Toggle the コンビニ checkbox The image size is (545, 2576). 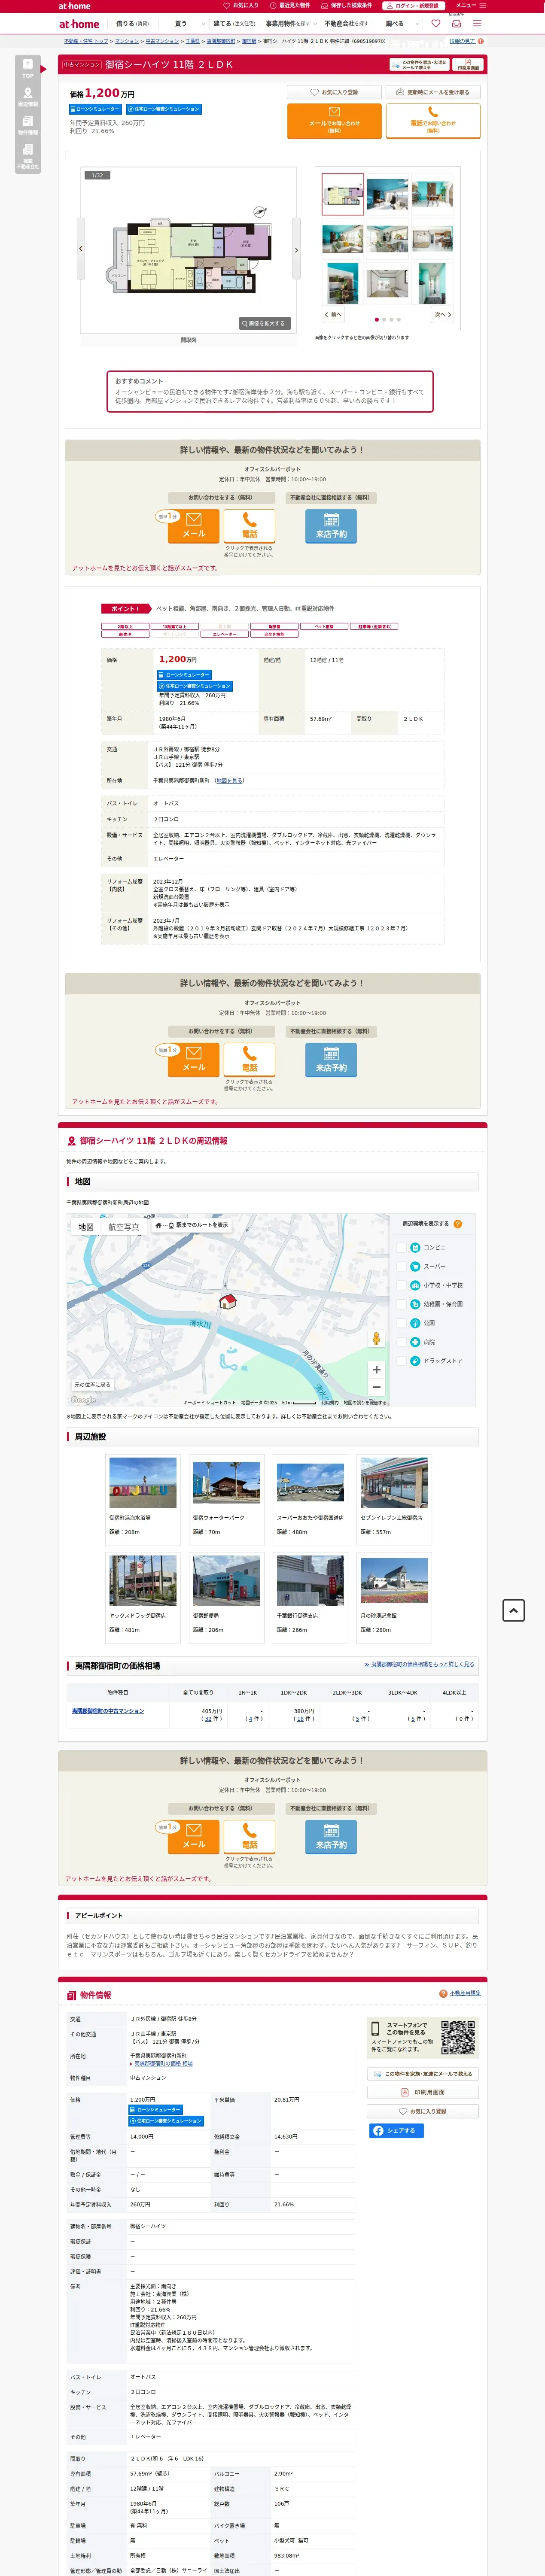402,1247
